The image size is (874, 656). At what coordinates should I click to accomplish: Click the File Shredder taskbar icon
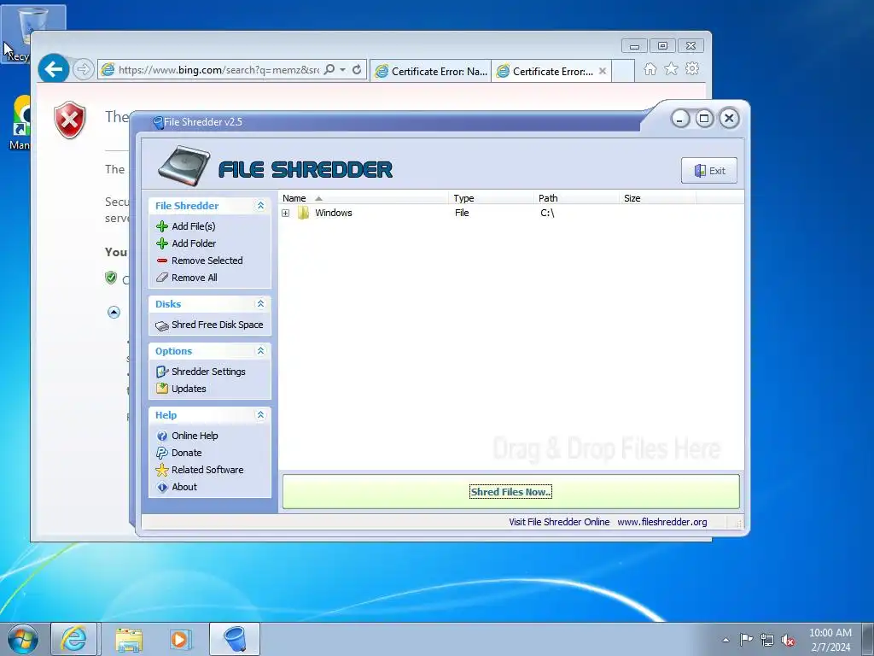tap(235, 639)
